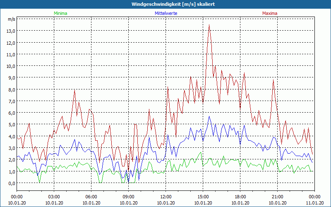The width and height of the screenshot is (331, 207).
Task: Click the red Maxima legend label
Action: click(270, 13)
